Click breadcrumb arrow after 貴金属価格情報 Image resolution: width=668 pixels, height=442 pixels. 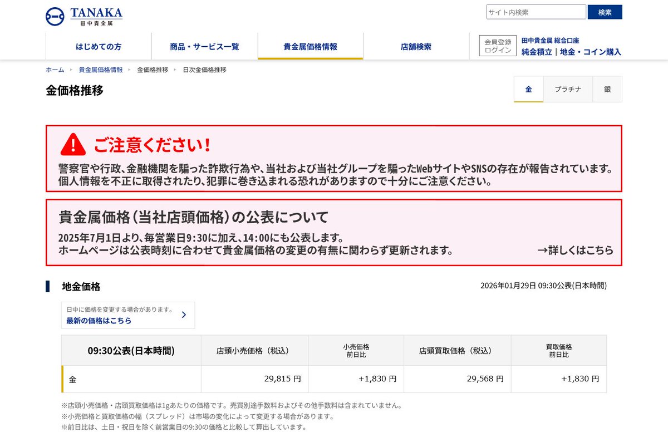129,70
